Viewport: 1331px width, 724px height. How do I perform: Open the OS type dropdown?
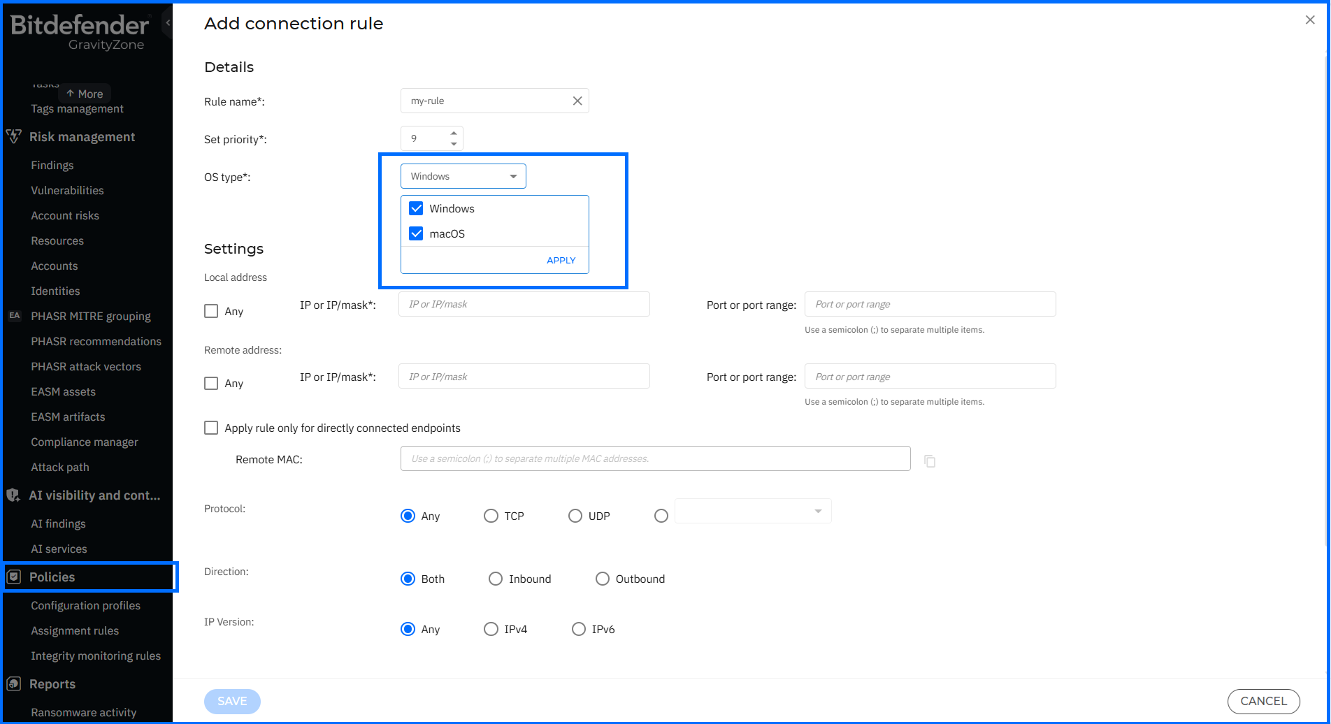point(463,176)
